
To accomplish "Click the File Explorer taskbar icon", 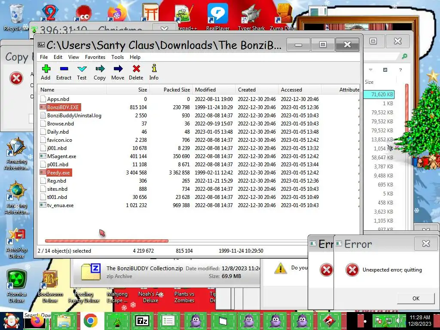I will [x=64, y=321].
